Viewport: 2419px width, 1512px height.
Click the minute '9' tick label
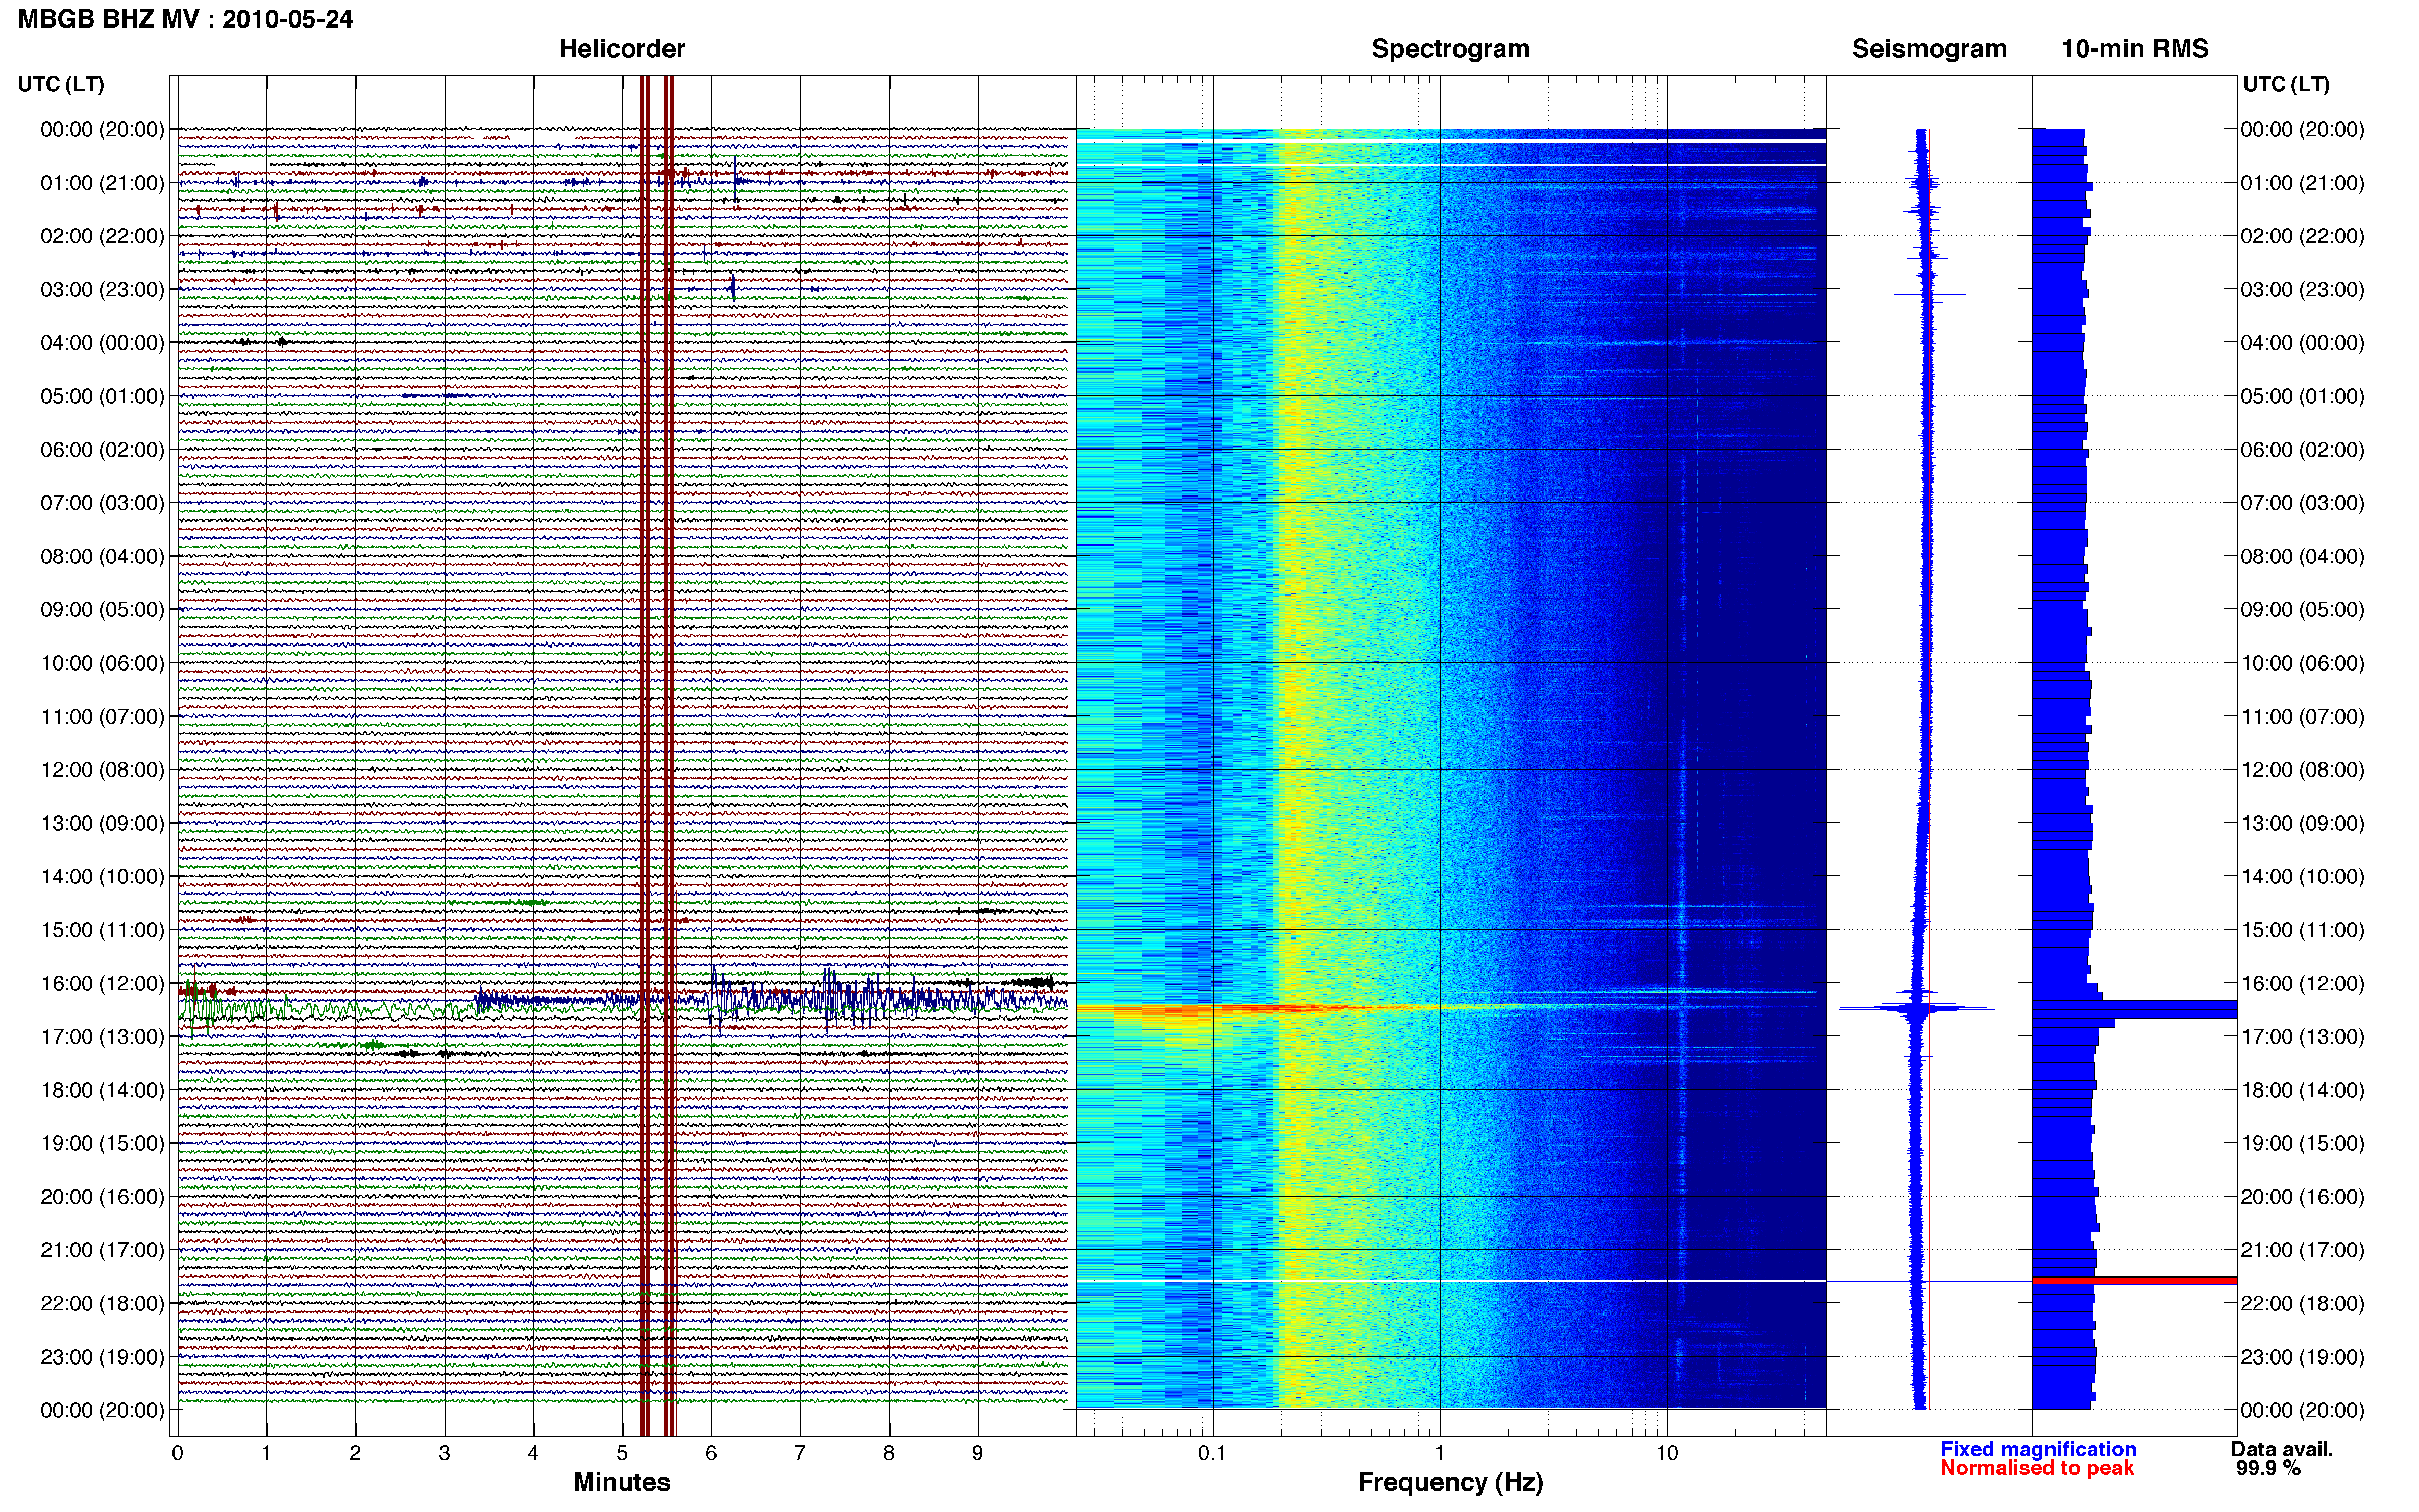click(x=977, y=1453)
